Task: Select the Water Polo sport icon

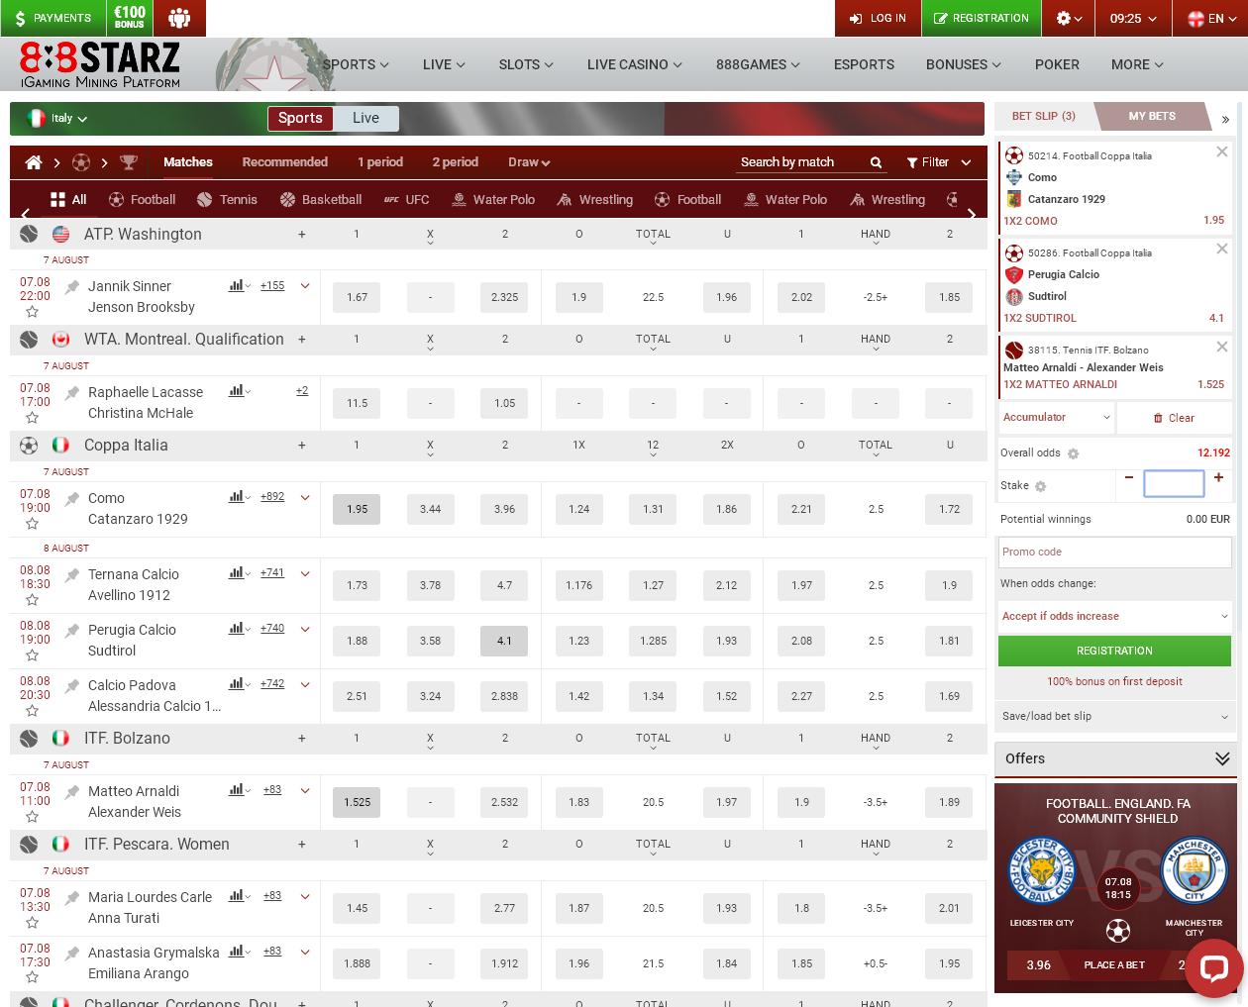Action: click(x=459, y=199)
